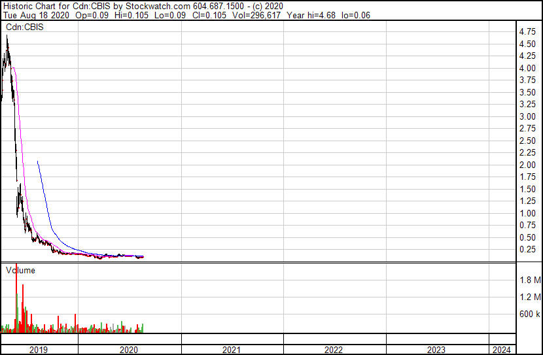This screenshot has width=543, height=355.
Task: Click the 2019 year label on timeline
Action: pyautogui.click(x=39, y=350)
